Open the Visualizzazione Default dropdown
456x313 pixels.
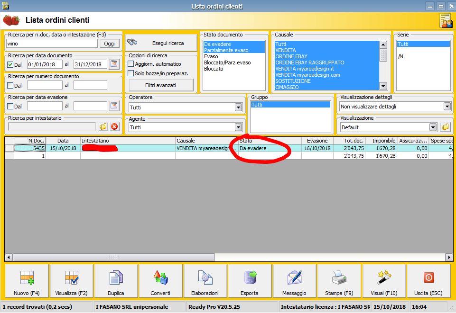click(x=433, y=127)
